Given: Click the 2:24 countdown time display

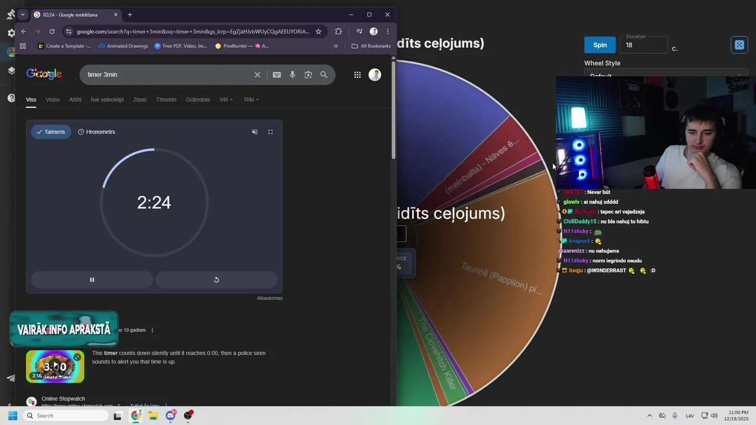Looking at the screenshot, I should point(154,202).
